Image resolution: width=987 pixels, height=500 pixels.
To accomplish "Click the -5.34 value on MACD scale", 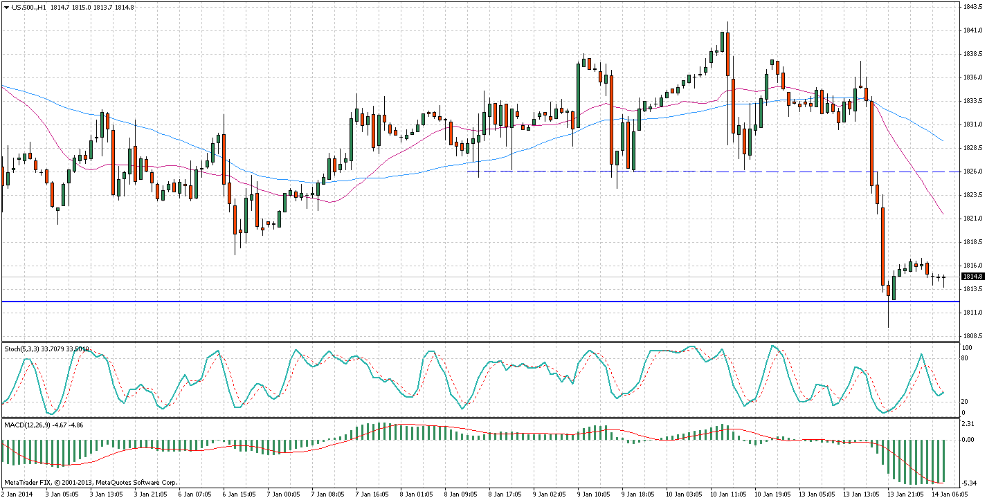I will (969, 483).
